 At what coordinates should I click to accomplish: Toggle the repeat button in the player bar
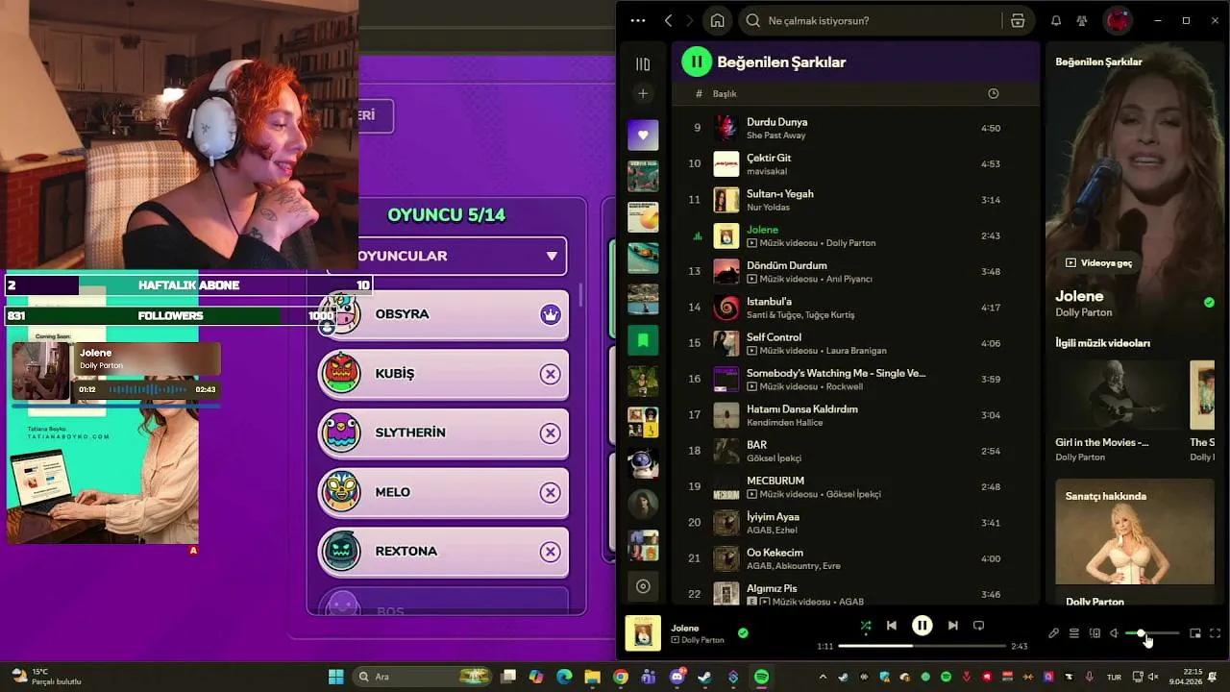pyautogui.click(x=978, y=626)
